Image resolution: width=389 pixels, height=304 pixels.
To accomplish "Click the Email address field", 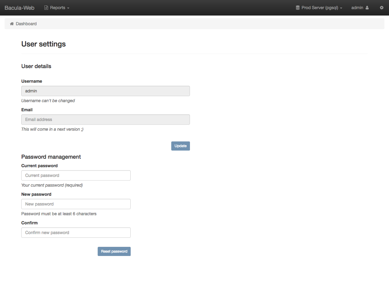I will pos(105,119).
